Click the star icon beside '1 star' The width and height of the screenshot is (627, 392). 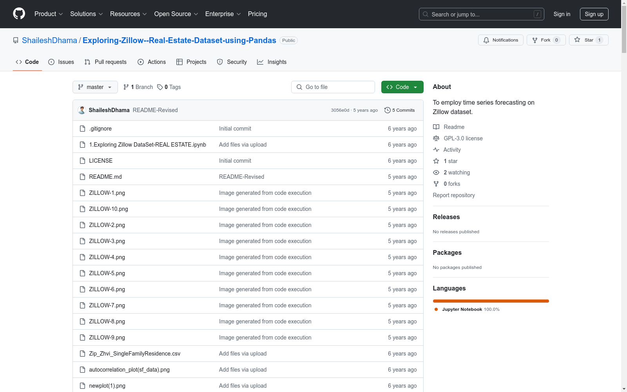click(x=436, y=161)
